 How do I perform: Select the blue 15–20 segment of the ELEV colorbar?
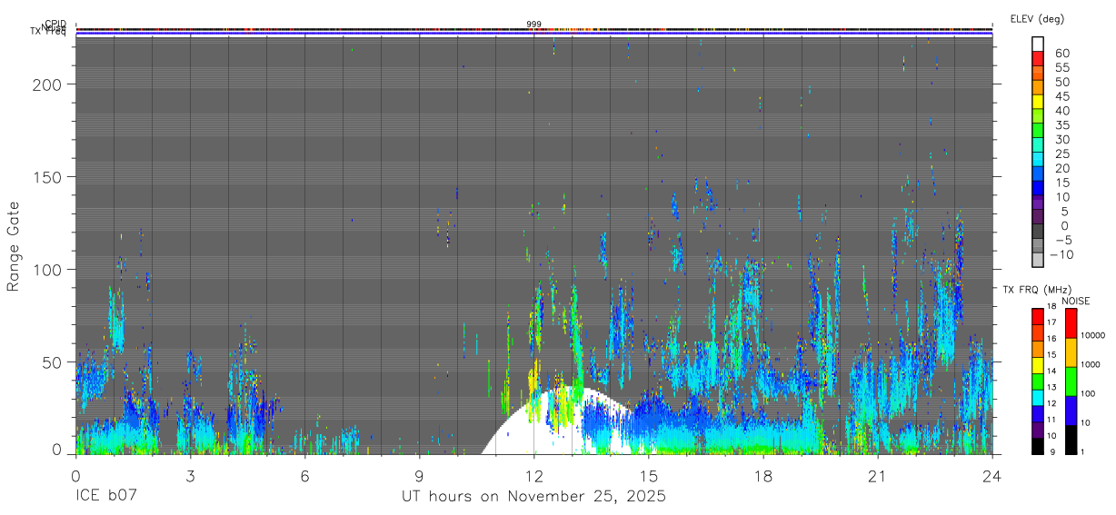[x=1039, y=174]
